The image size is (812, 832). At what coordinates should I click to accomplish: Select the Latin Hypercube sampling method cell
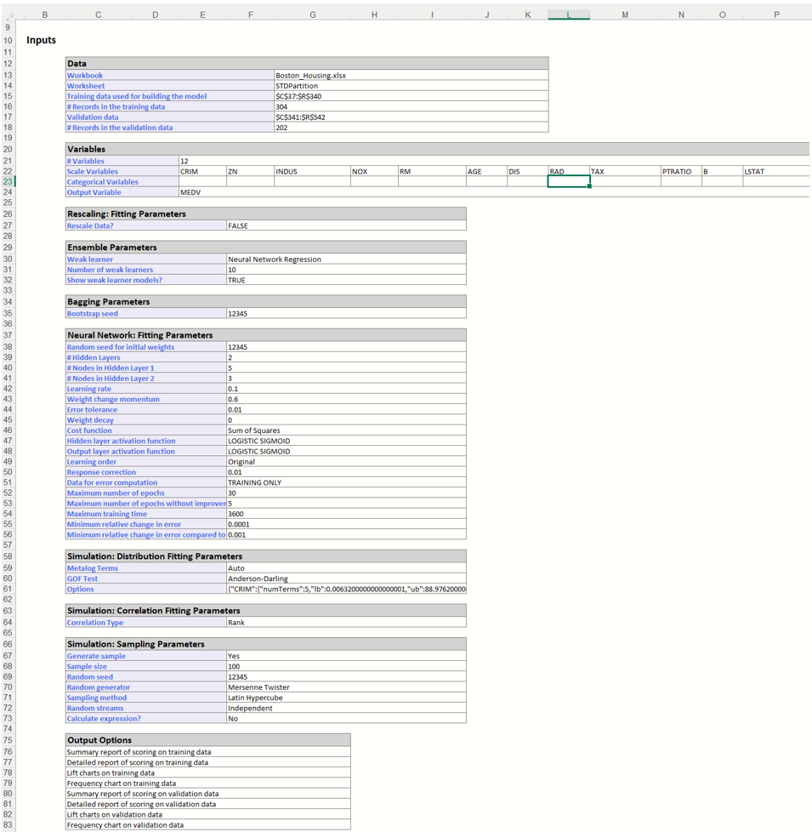point(256,698)
